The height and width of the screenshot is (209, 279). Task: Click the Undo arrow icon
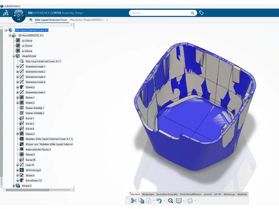click(x=159, y=201)
